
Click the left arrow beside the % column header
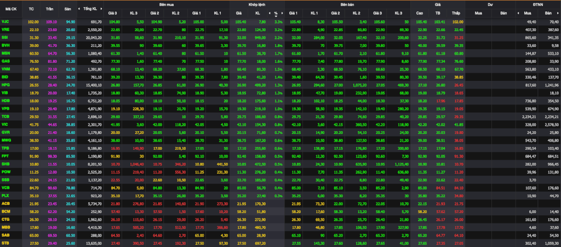click(x=270, y=13)
